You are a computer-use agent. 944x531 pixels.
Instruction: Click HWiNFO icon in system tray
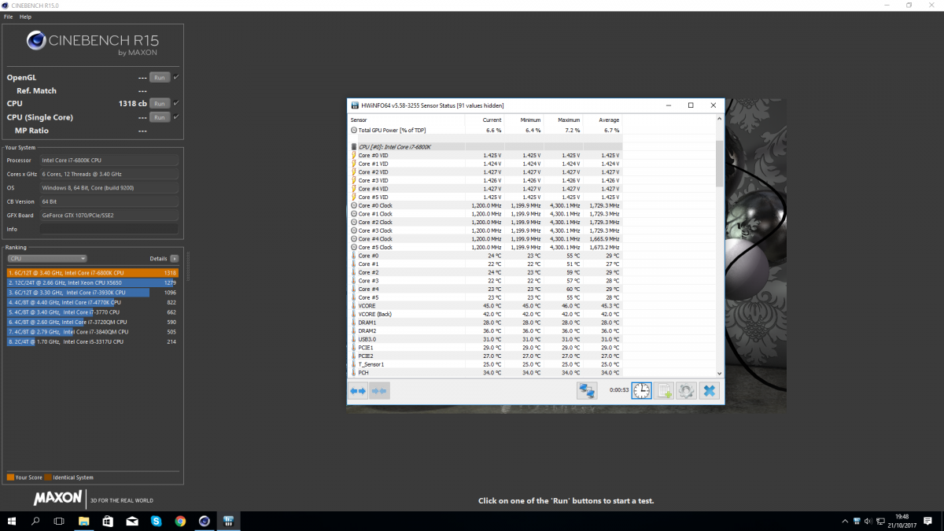pyautogui.click(x=857, y=522)
